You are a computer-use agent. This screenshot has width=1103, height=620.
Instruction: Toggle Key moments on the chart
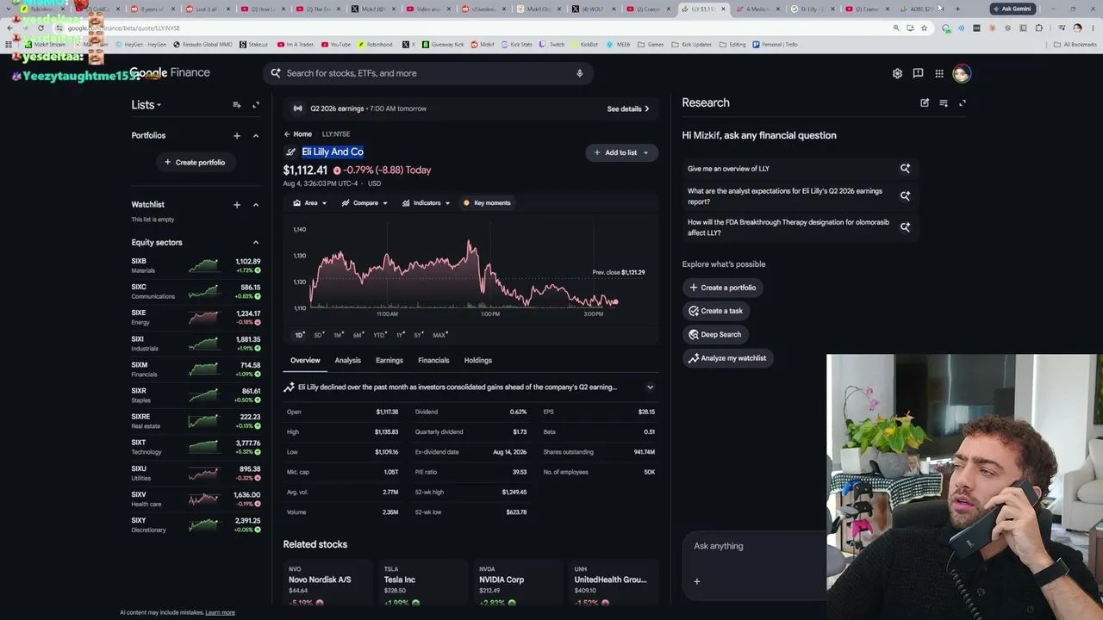point(487,203)
